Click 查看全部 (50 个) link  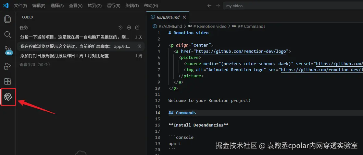35,65
